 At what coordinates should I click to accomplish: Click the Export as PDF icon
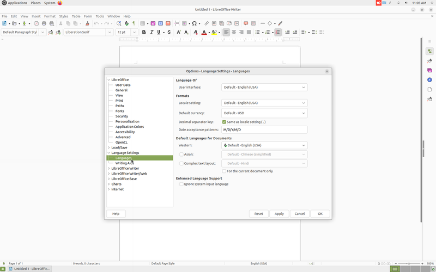point(37,23)
